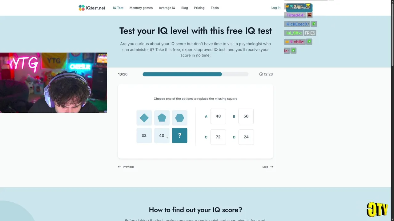Click the IQtest.net logo
The width and height of the screenshot is (394, 221).
pos(92,8)
